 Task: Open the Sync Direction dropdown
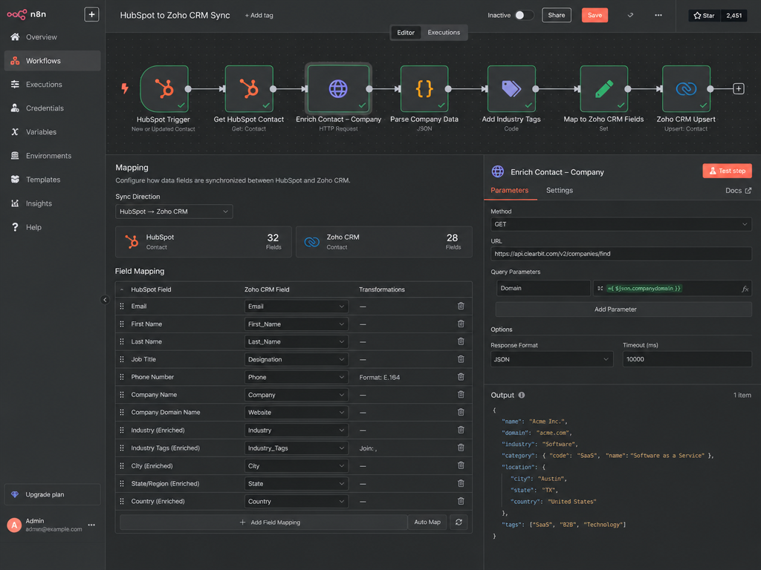174,212
